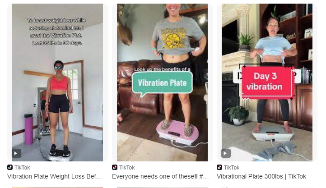Open thumbnail with green Vibration Plate bubble
Image resolution: width=326 pixels, height=188 pixels.
[162, 83]
